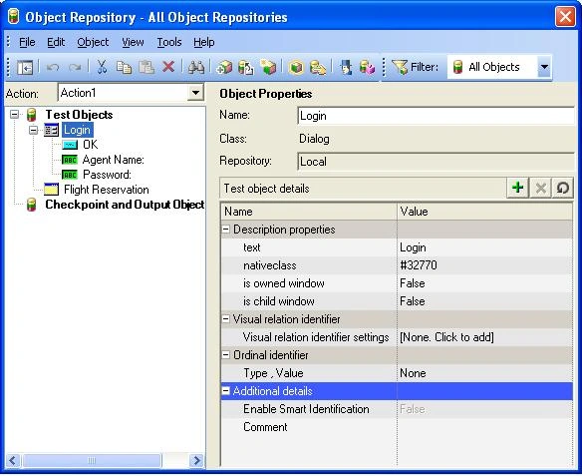Select Flight Reservation in the tree

pos(107,190)
